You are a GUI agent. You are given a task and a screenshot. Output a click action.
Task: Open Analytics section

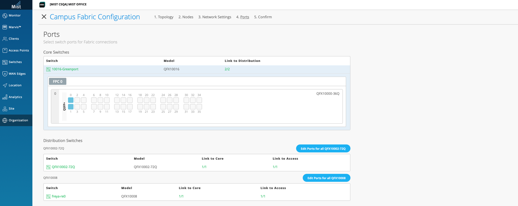tap(15, 97)
